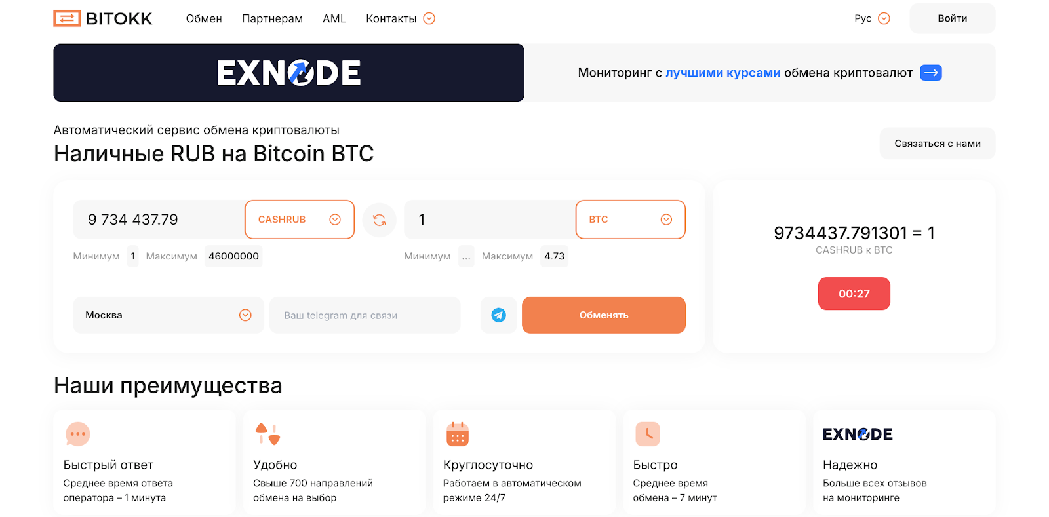The height and width of the screenshot is (517, 1049).
Task: Select the Обмен menu item
Action: click(x=203, y=18)
